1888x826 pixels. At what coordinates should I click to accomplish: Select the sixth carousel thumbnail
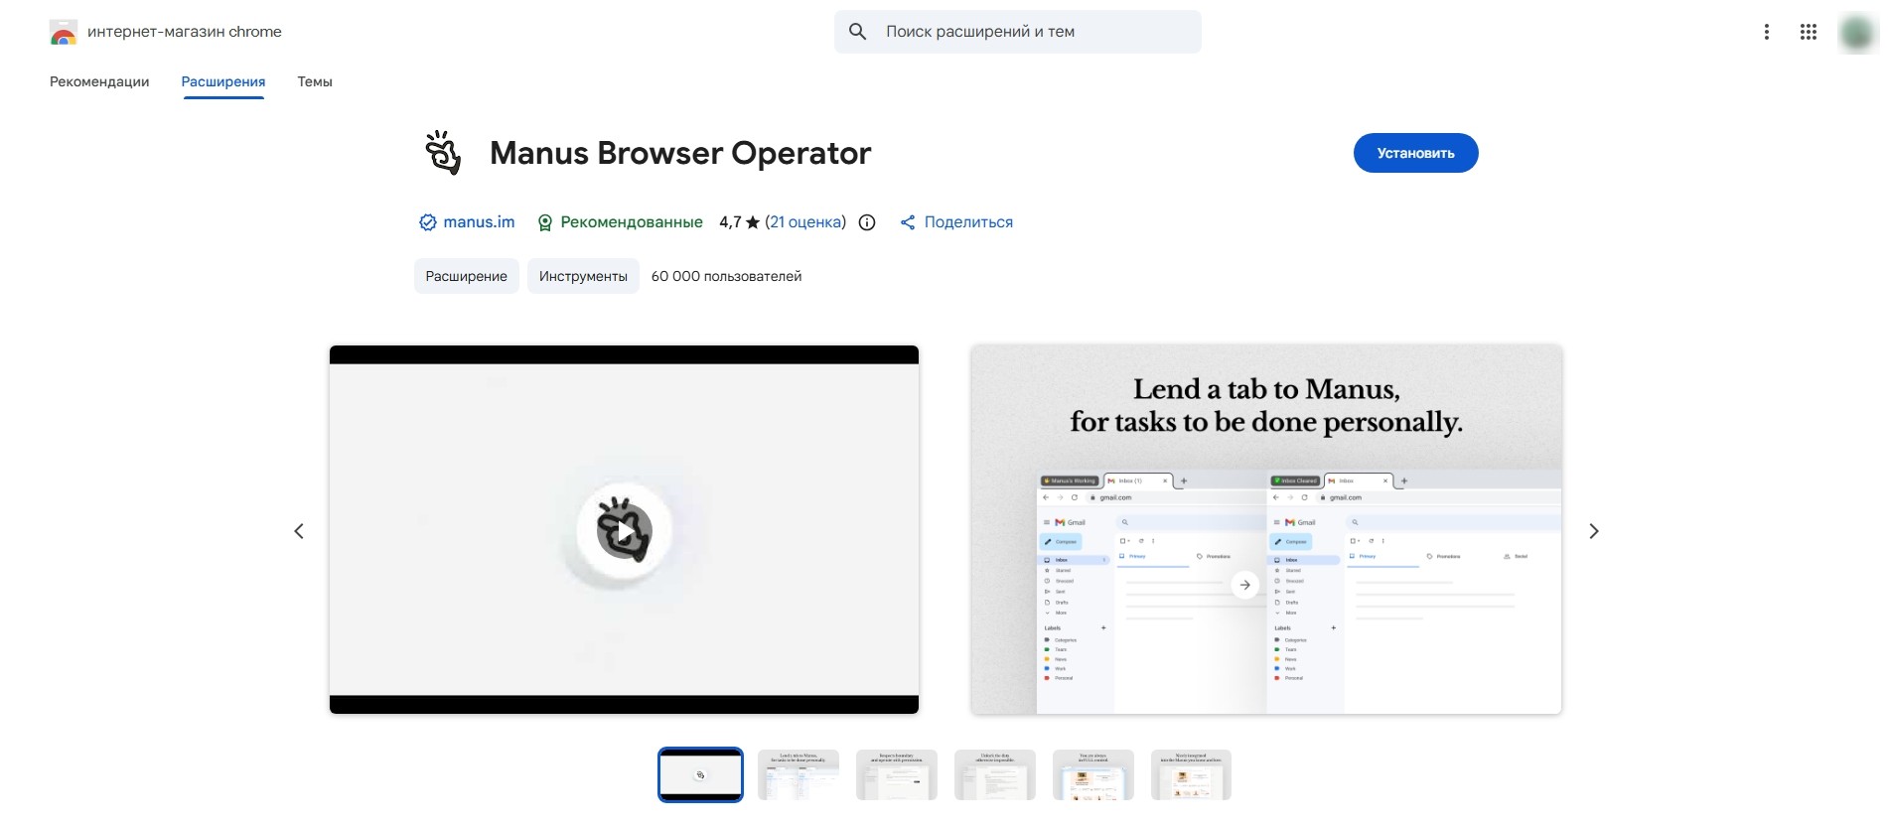[x=1191, y=774]
